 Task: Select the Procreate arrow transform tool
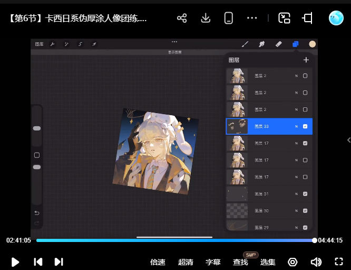(x=94, y=44)
